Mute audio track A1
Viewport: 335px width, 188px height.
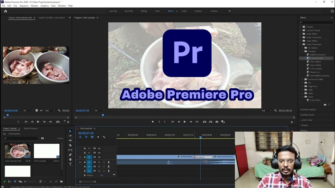99,162
